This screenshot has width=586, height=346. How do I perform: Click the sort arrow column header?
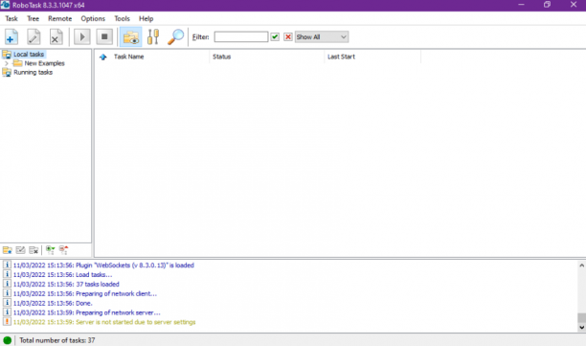pyautogui.click(x=102, y=57)
